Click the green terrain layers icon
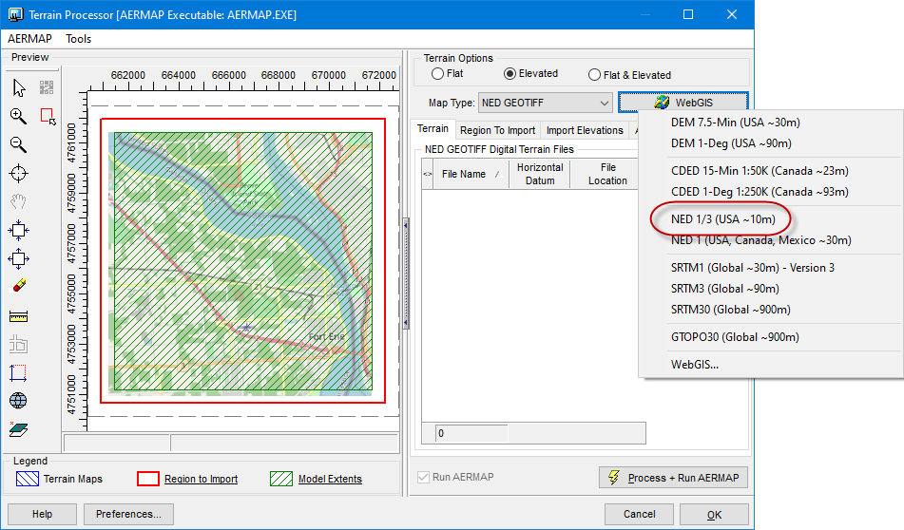Image resolution: width=904 pixels, height=530 pixels. (x=18, y=429)
